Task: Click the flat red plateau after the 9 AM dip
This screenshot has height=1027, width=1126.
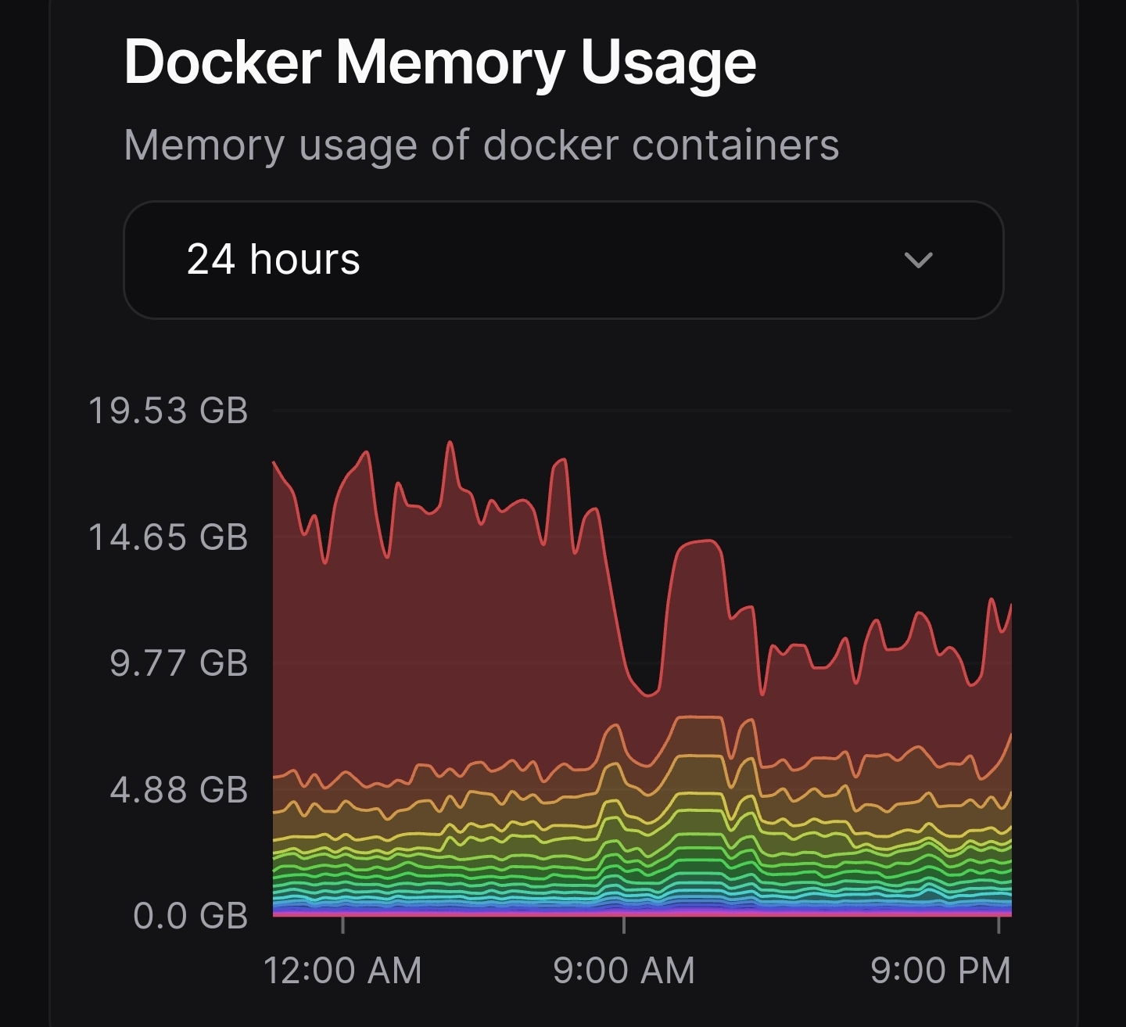Action: pos(699,541)
